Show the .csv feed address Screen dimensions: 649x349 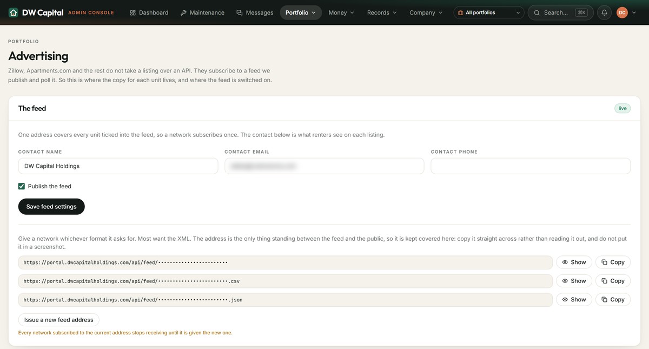(574, 281)
